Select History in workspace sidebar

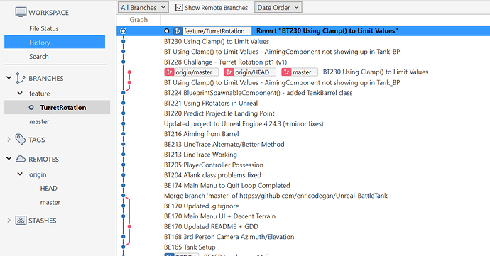click(55, 42)
